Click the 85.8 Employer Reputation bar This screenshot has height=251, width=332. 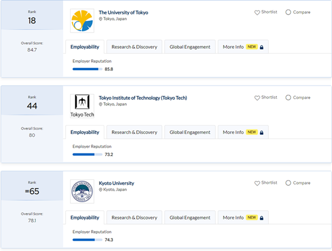click(x=87, y=69)
